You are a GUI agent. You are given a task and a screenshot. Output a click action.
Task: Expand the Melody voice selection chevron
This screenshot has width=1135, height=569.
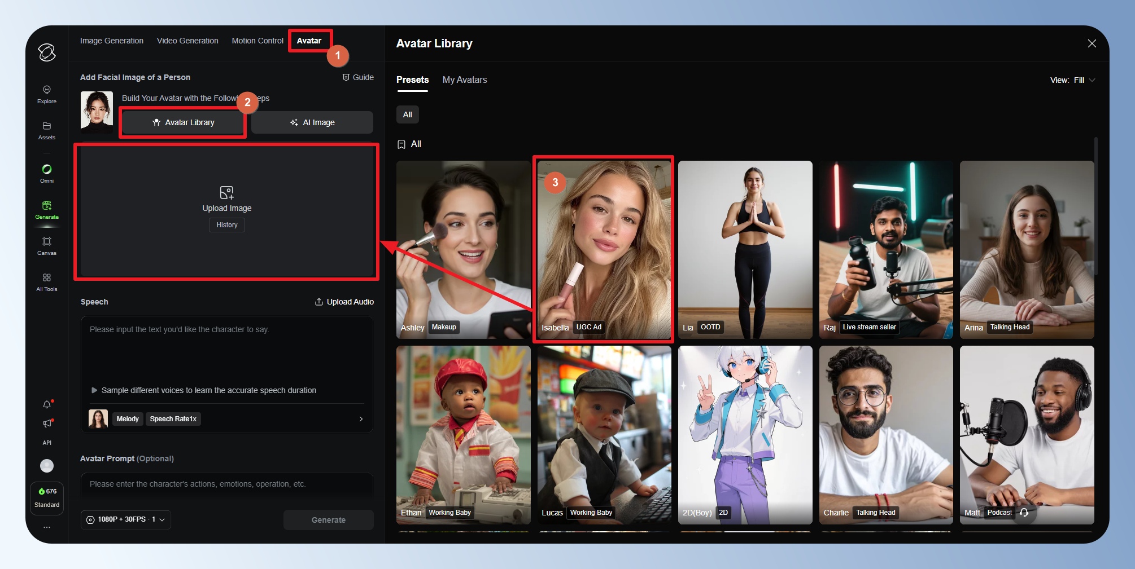pos(361,419)
